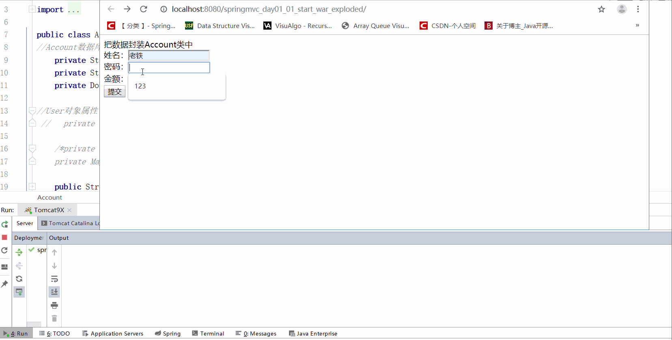
Task: Click the browser Back arrow
Action: [111, 9]
